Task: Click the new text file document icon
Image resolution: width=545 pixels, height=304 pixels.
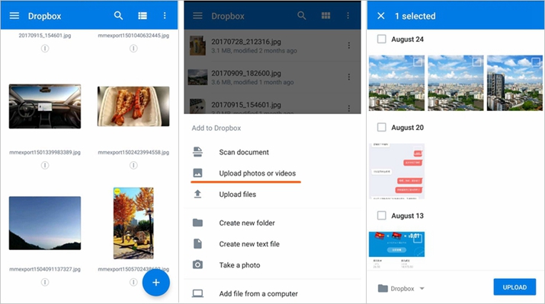Action: (x=197, y=244)
